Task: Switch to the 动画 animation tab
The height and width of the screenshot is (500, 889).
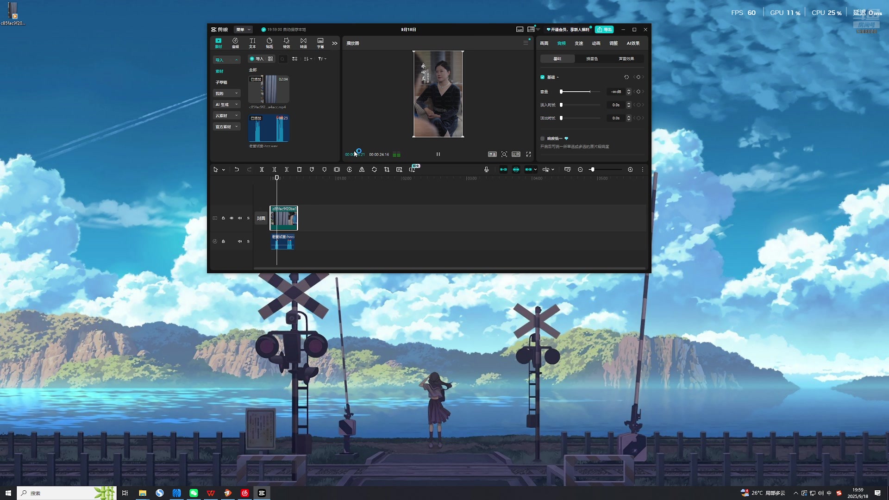Action: (x=596, y=43)
